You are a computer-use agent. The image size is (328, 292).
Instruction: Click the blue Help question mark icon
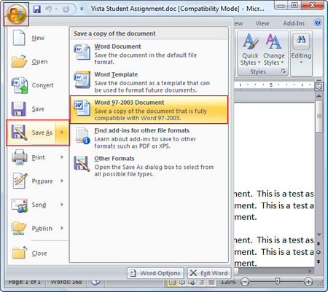[317, 23]
